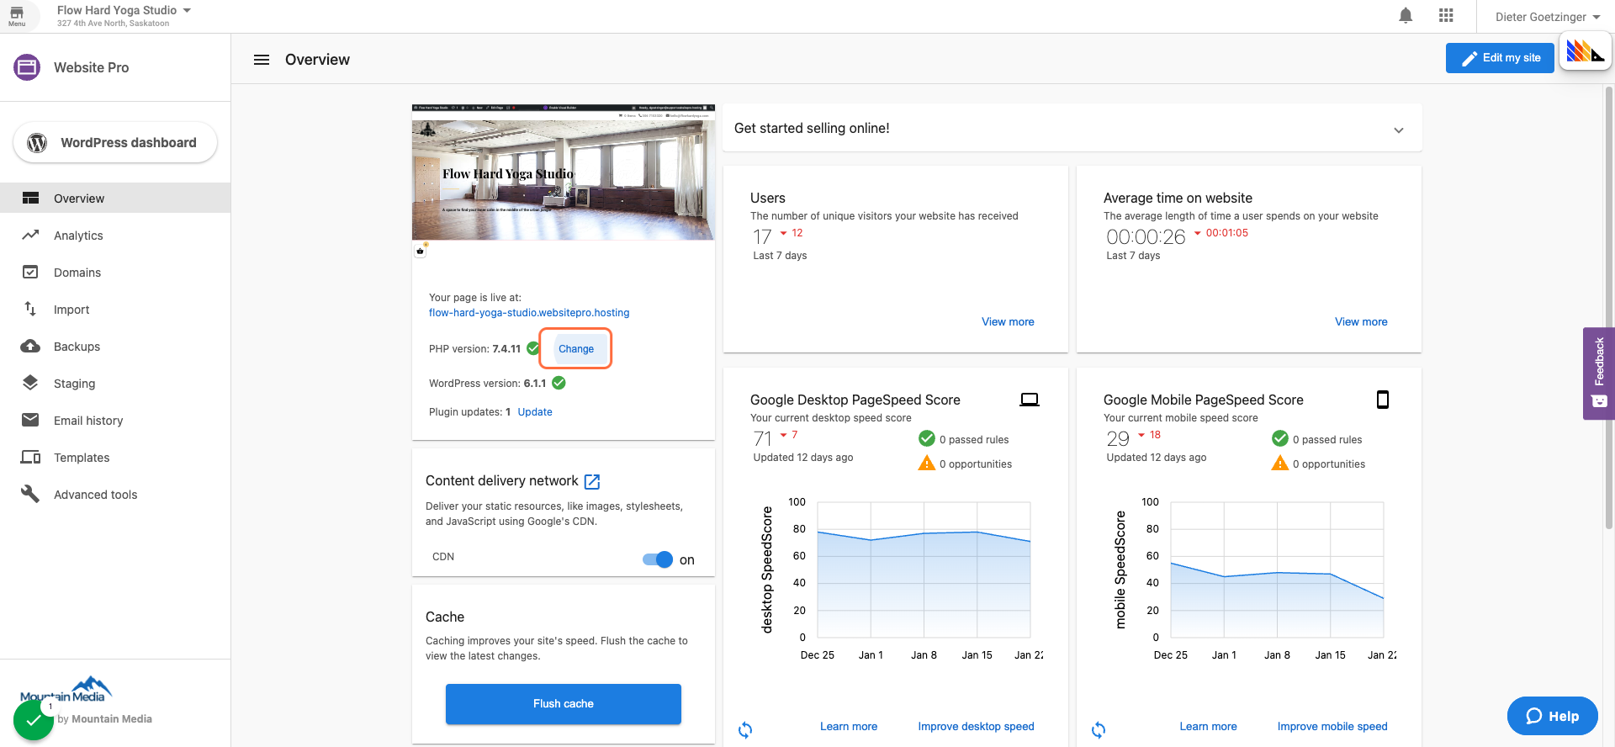This screenshot has height=747, width=1615.
Task: Open the Backups sidebar item
Action: pyautogui.click(x=77, y=347)
